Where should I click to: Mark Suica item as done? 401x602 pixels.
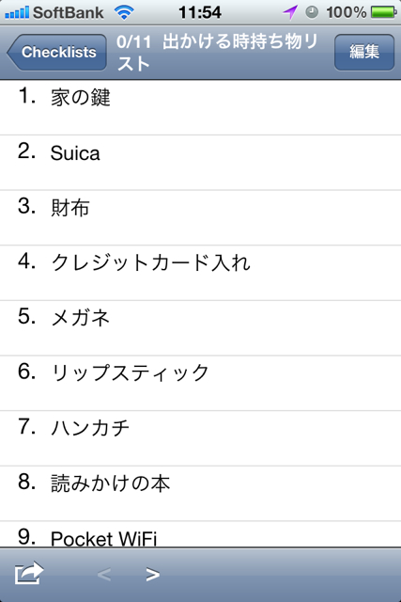(201, 163)
